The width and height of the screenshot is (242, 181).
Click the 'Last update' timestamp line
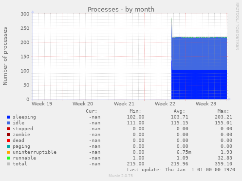point(181,170)
